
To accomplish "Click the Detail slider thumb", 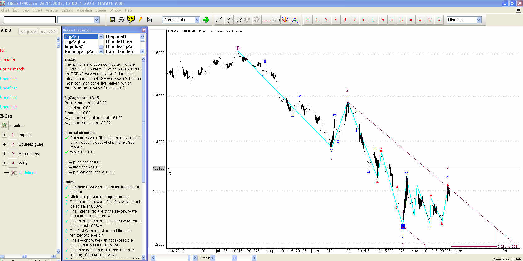I will point(234,258).
